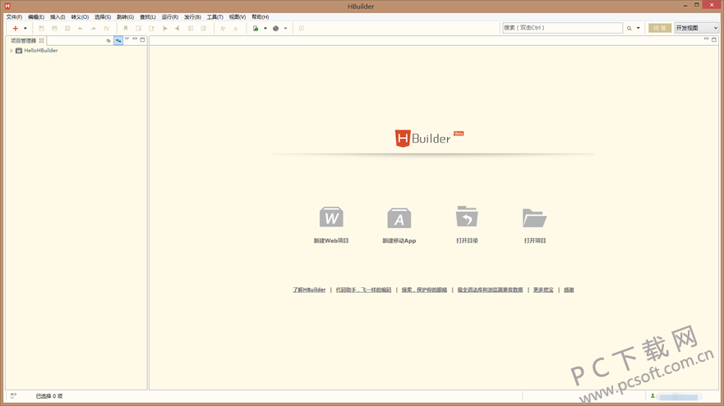724x406 pixels.
Task: Minimize the editor area pane
Action: 706,39
